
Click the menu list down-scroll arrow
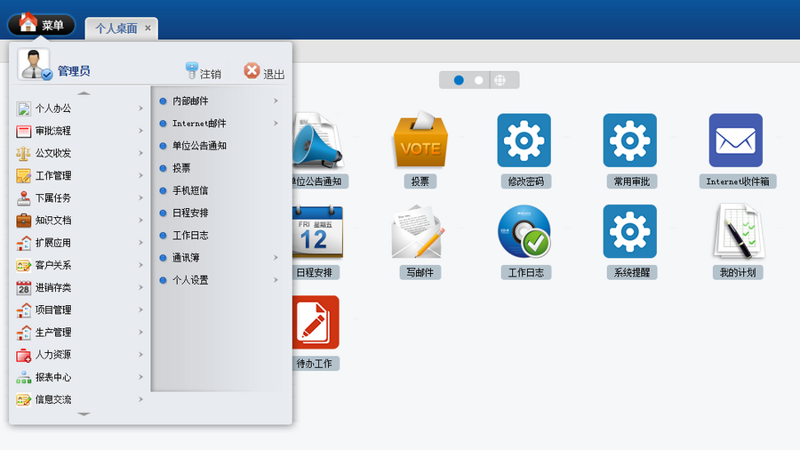pyautogui.click(x=84, y=414)
